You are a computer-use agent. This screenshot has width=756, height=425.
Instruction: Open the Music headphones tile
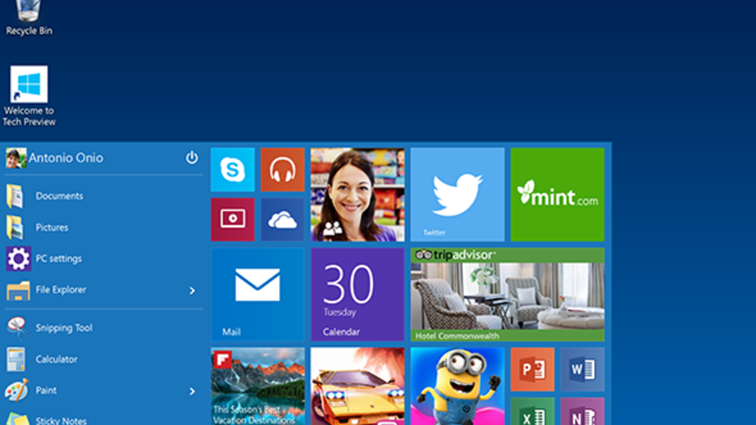283,169
